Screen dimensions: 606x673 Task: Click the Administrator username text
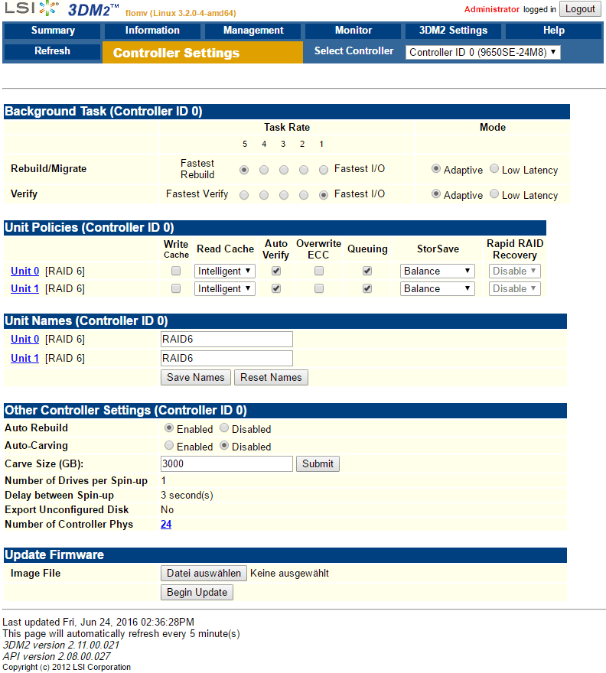492,9
